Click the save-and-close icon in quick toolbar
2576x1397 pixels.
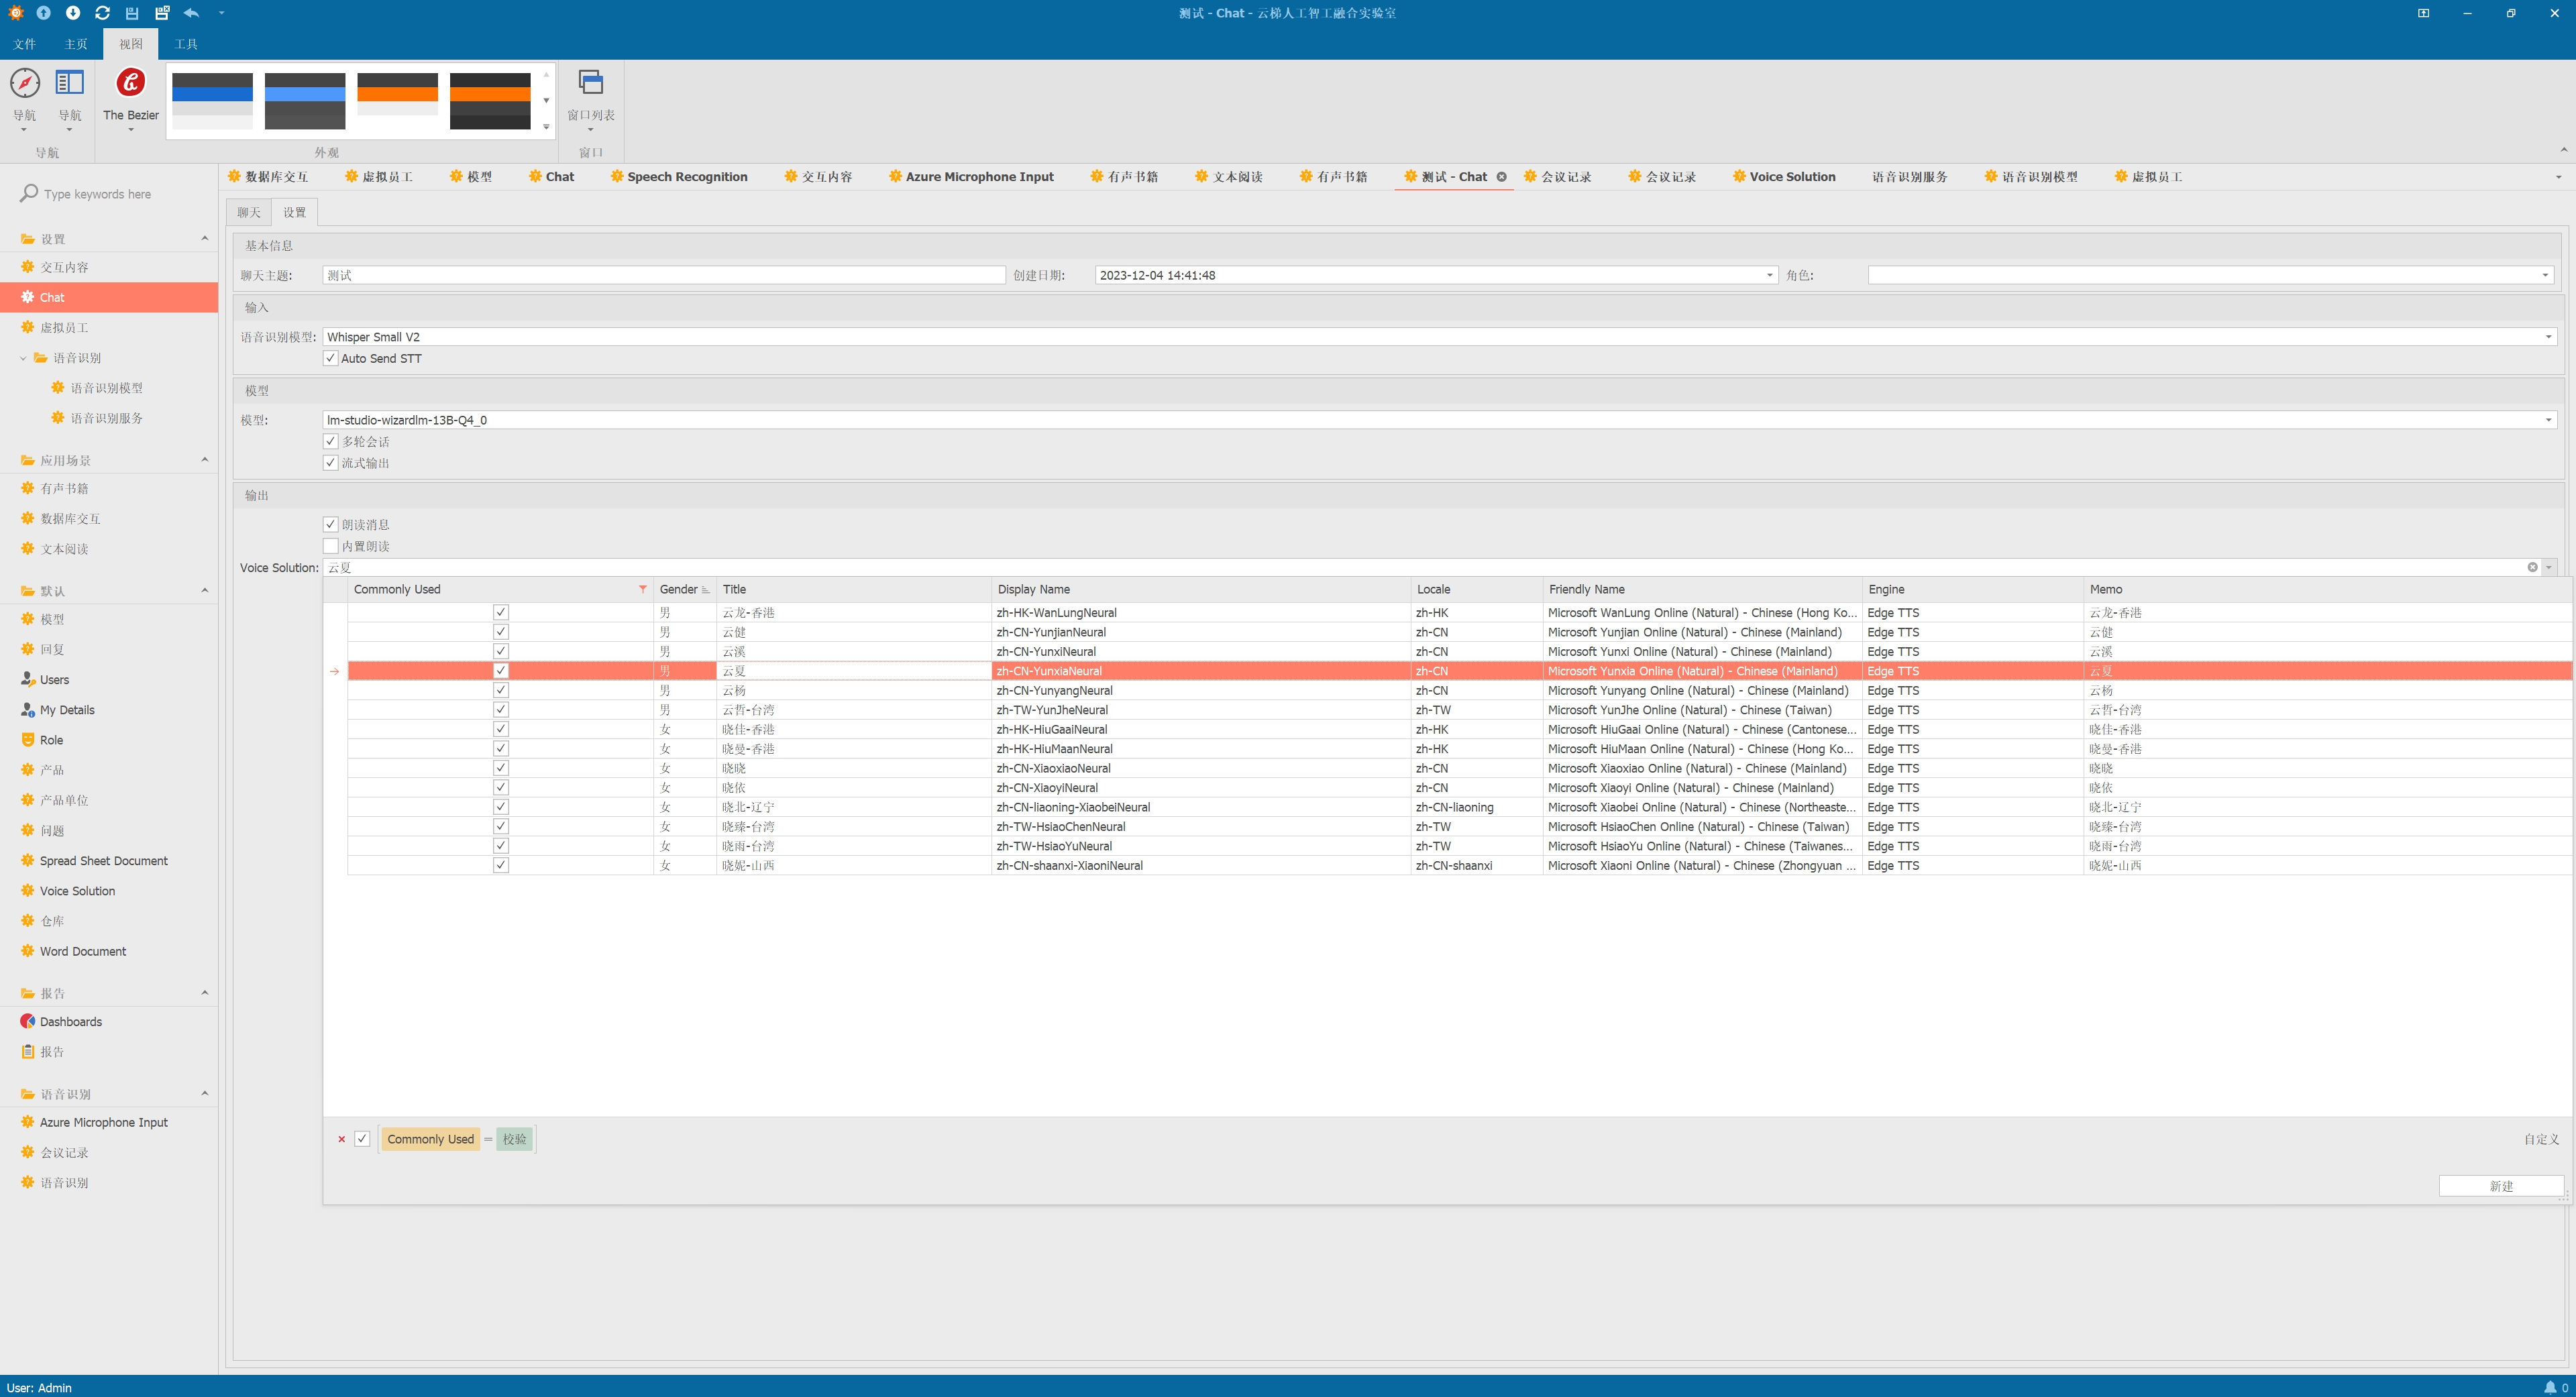pyautogui.click(x=161, y=13)
